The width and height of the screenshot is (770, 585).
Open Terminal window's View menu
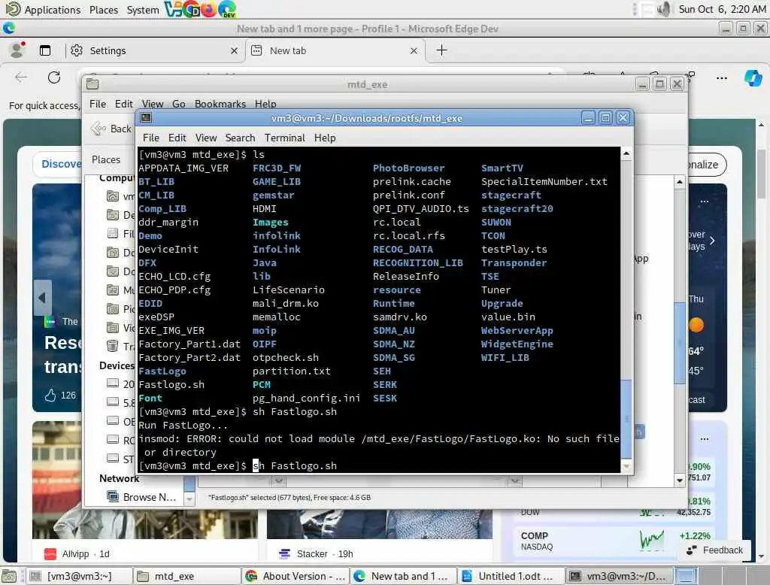[x=206, y=138]
